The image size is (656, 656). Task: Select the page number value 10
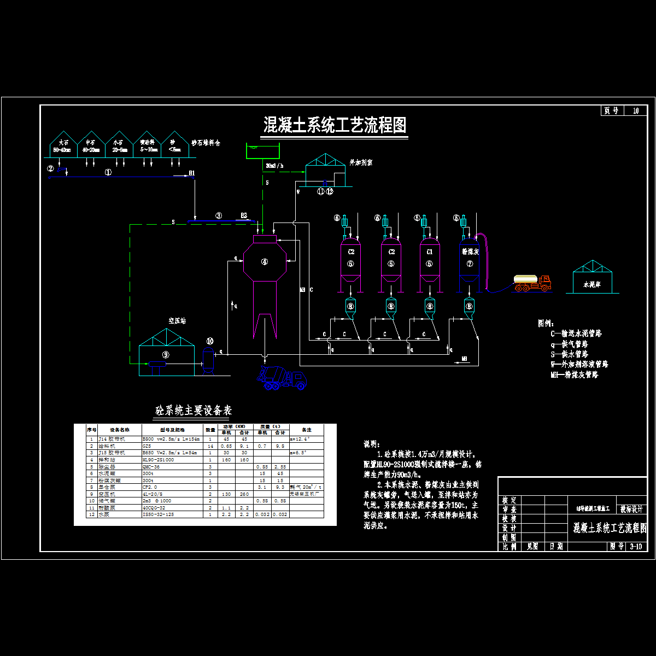click(636, 110)
